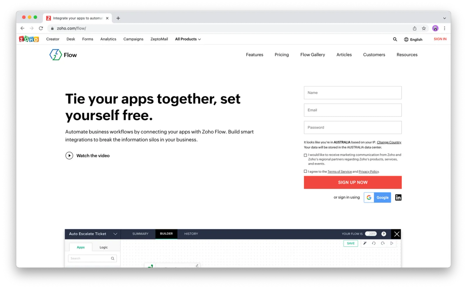Open the Auto Escalate Ticket flow name dropdown
This screenshot has height=289, width=467.
[115, 234]
